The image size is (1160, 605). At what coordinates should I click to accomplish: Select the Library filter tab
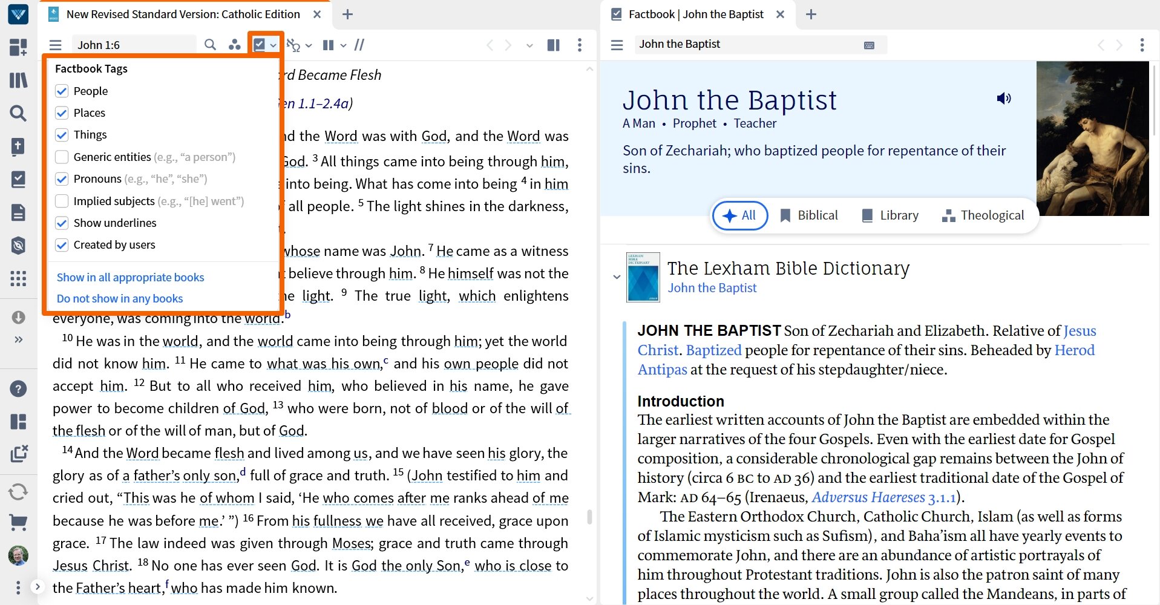click(890, 215)
